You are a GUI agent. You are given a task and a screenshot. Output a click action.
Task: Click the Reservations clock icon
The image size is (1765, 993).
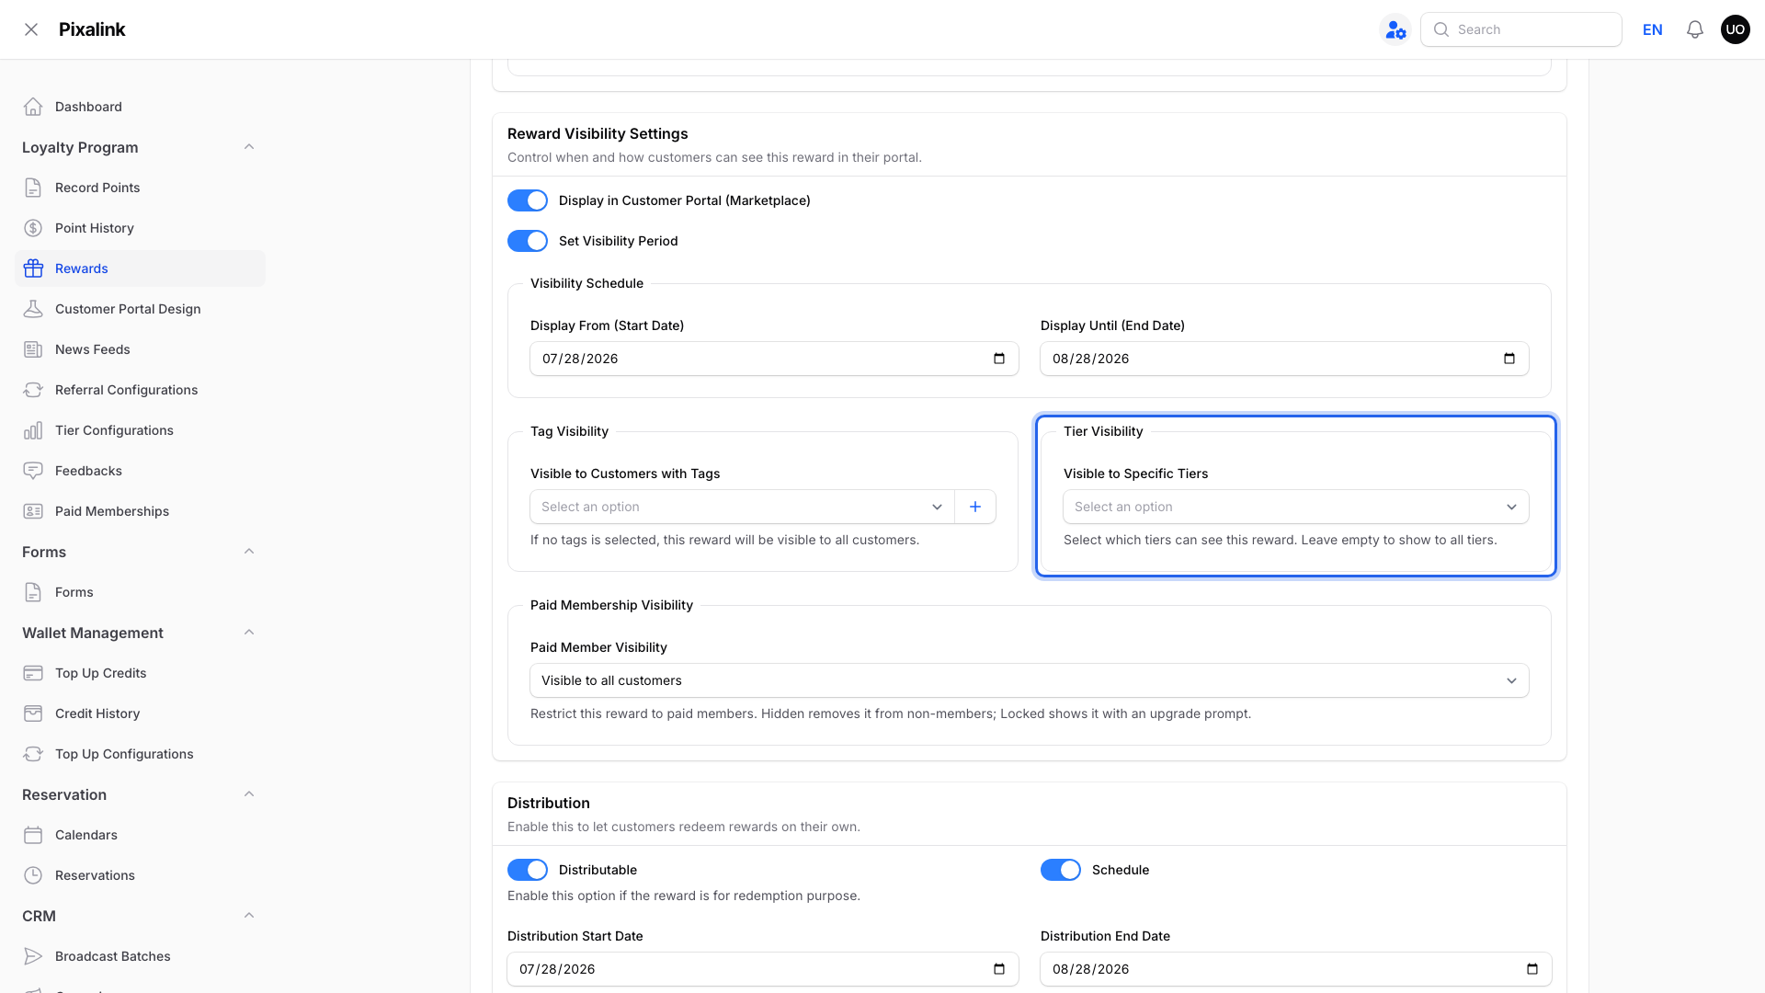33,875
